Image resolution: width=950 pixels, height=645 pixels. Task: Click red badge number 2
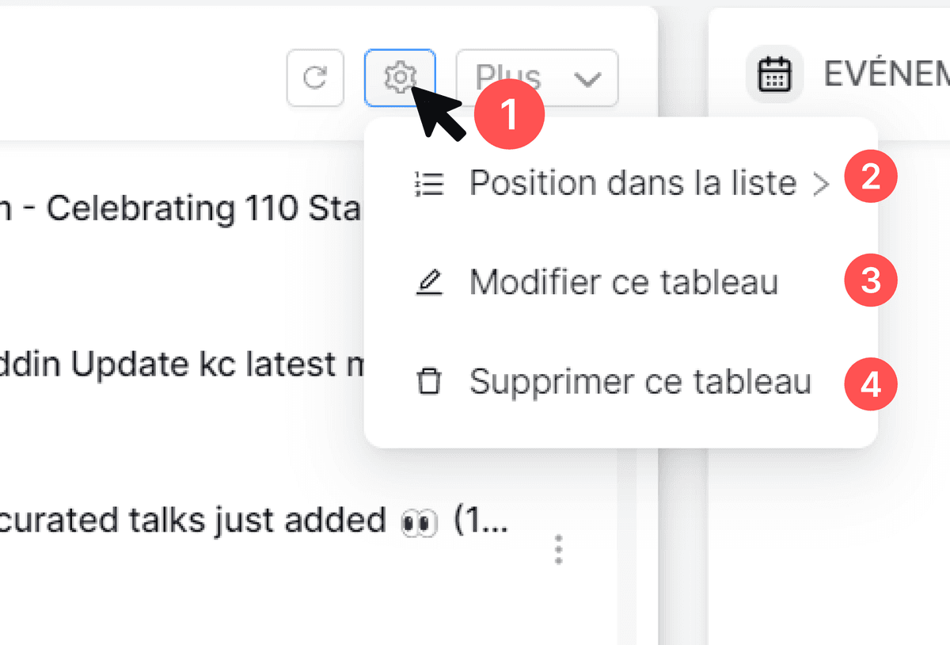tap(870, 177)
